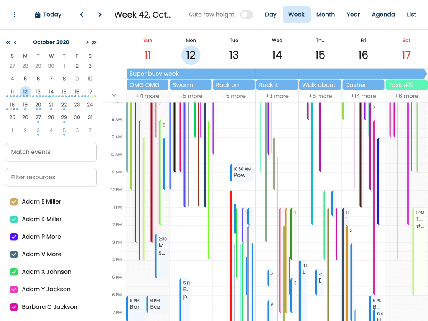The image size is (428, 321).
Task: Go to next week using the right arrow
Action: pyautogui.click(x=100, y=15)
